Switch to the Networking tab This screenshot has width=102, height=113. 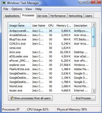point(75,16)
